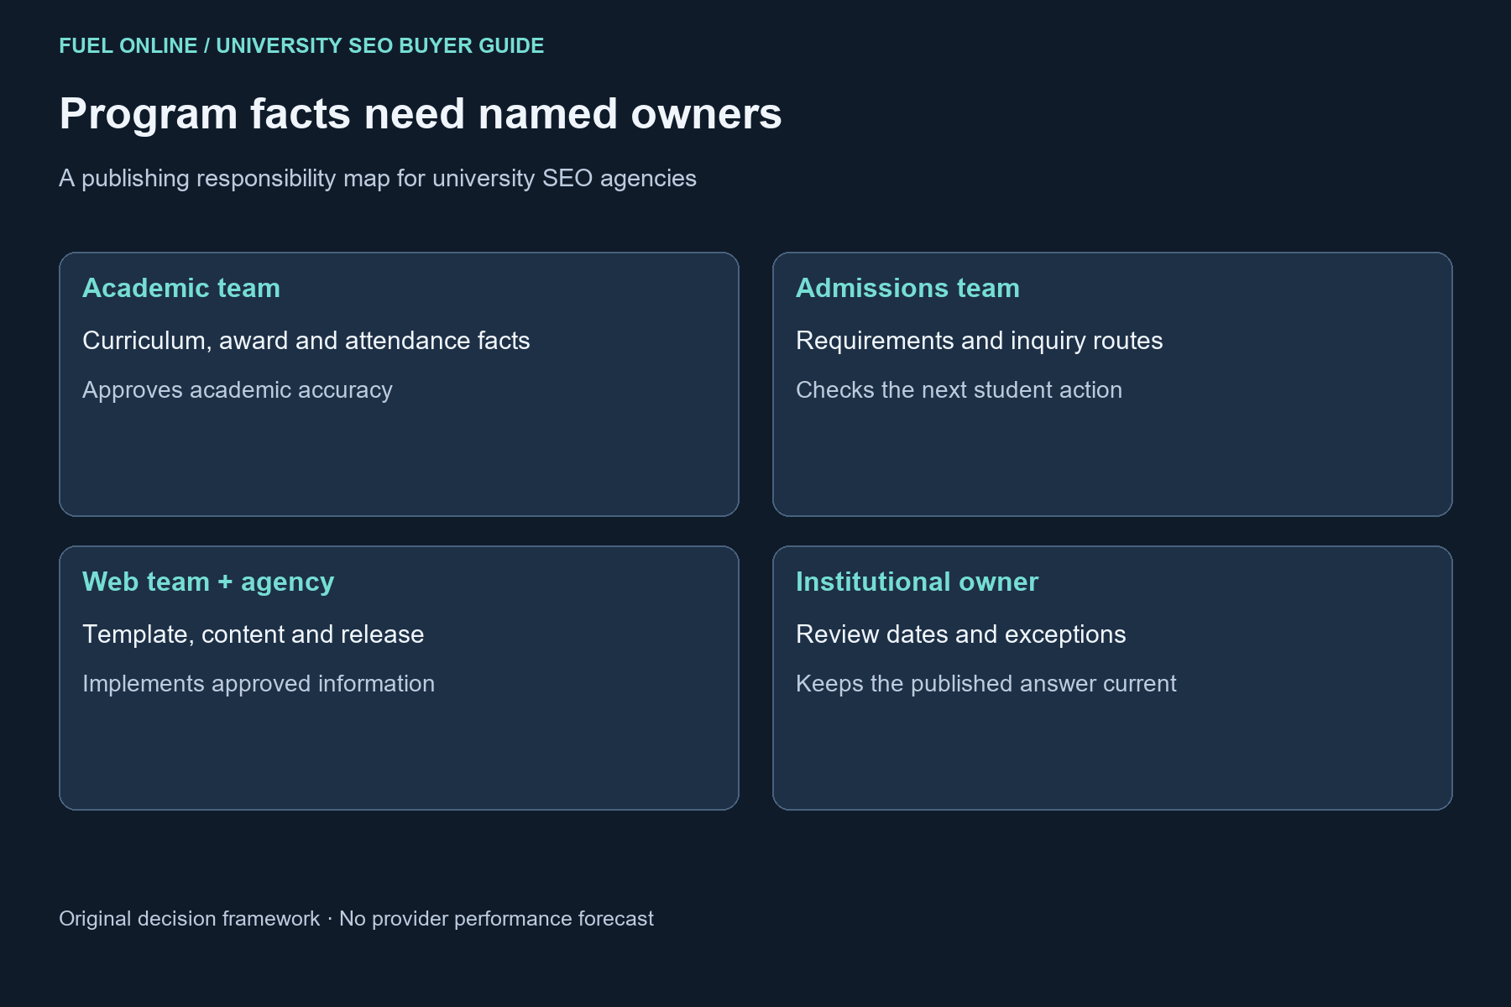
Task: Click the 'Institutional owner' card heading
Action: (917, 582)
